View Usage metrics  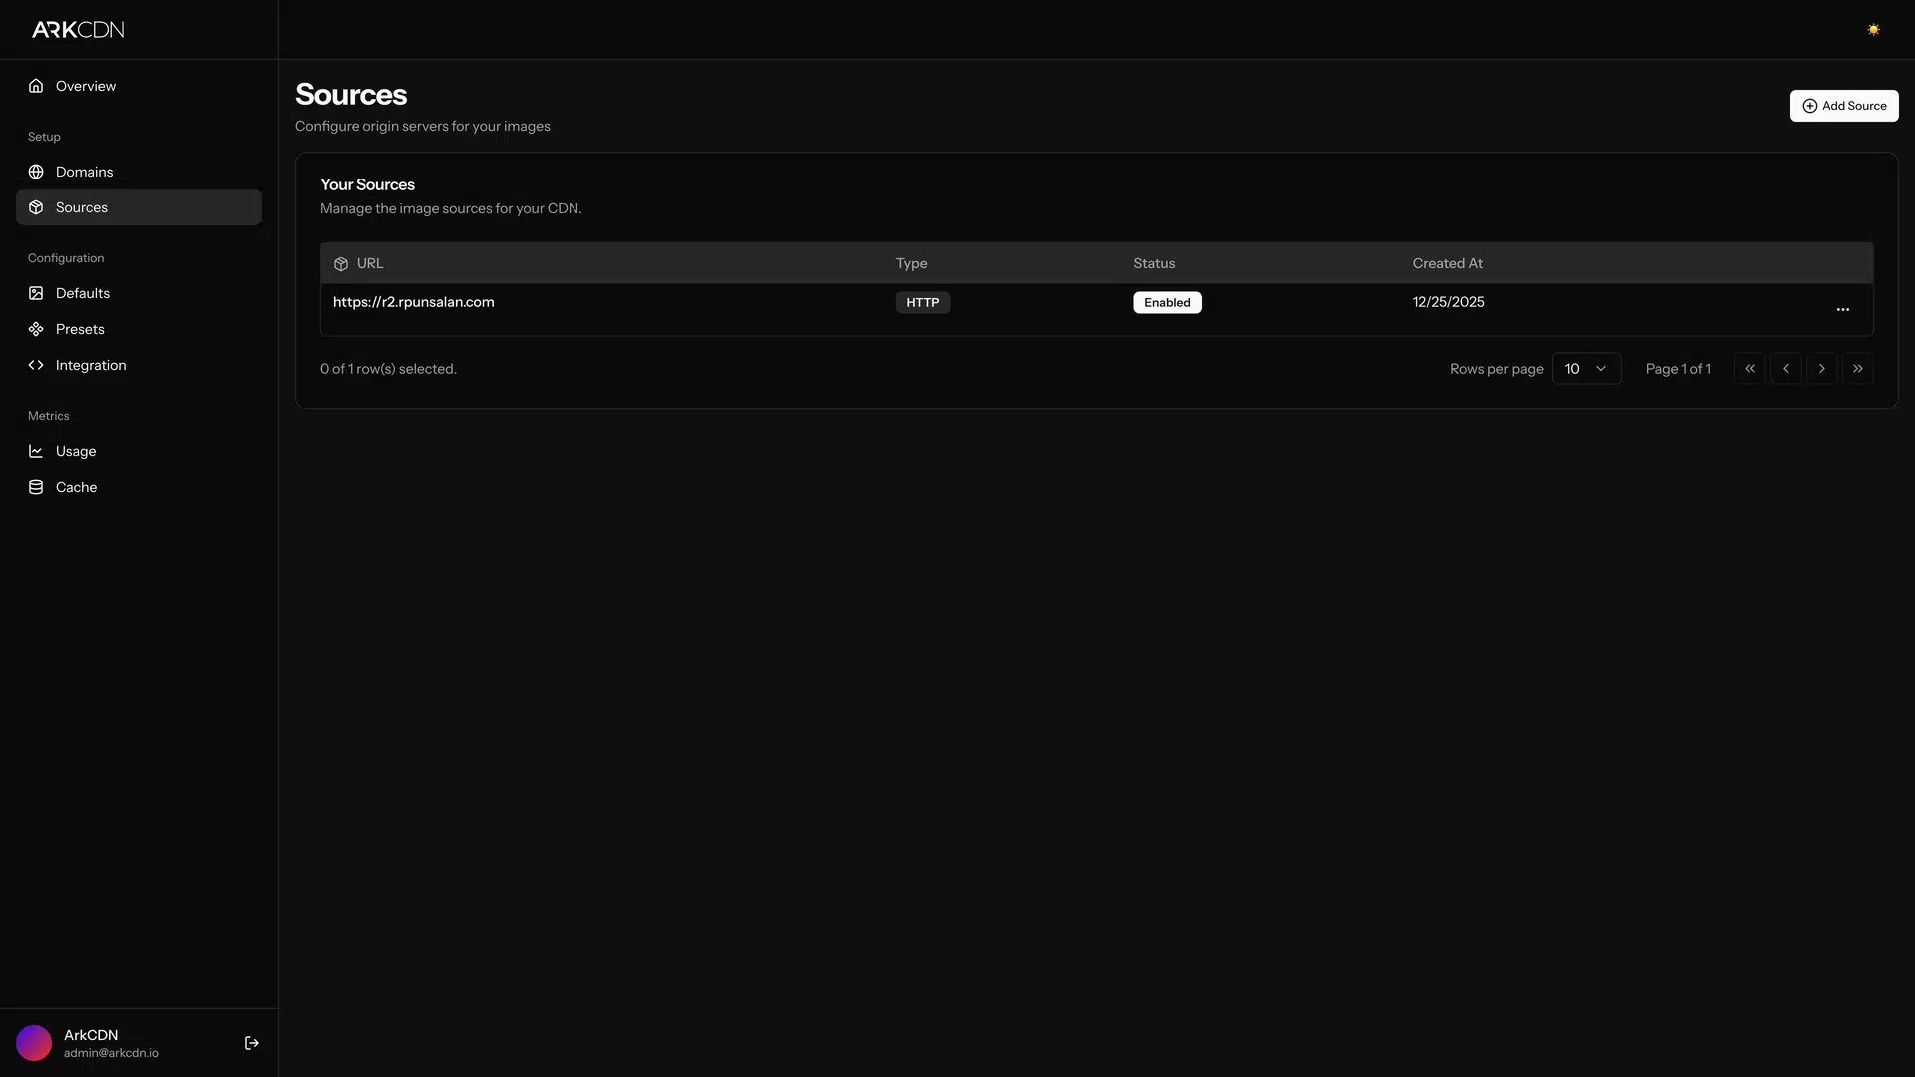click(139, 451)
